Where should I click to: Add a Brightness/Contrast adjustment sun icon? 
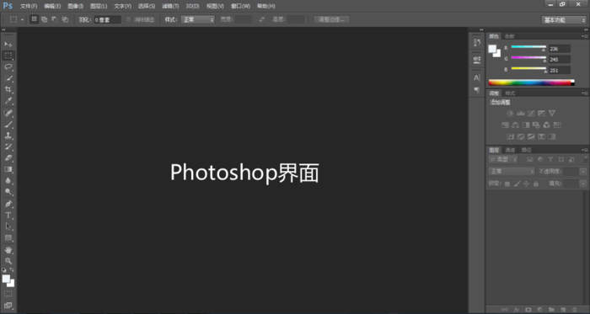510,114
